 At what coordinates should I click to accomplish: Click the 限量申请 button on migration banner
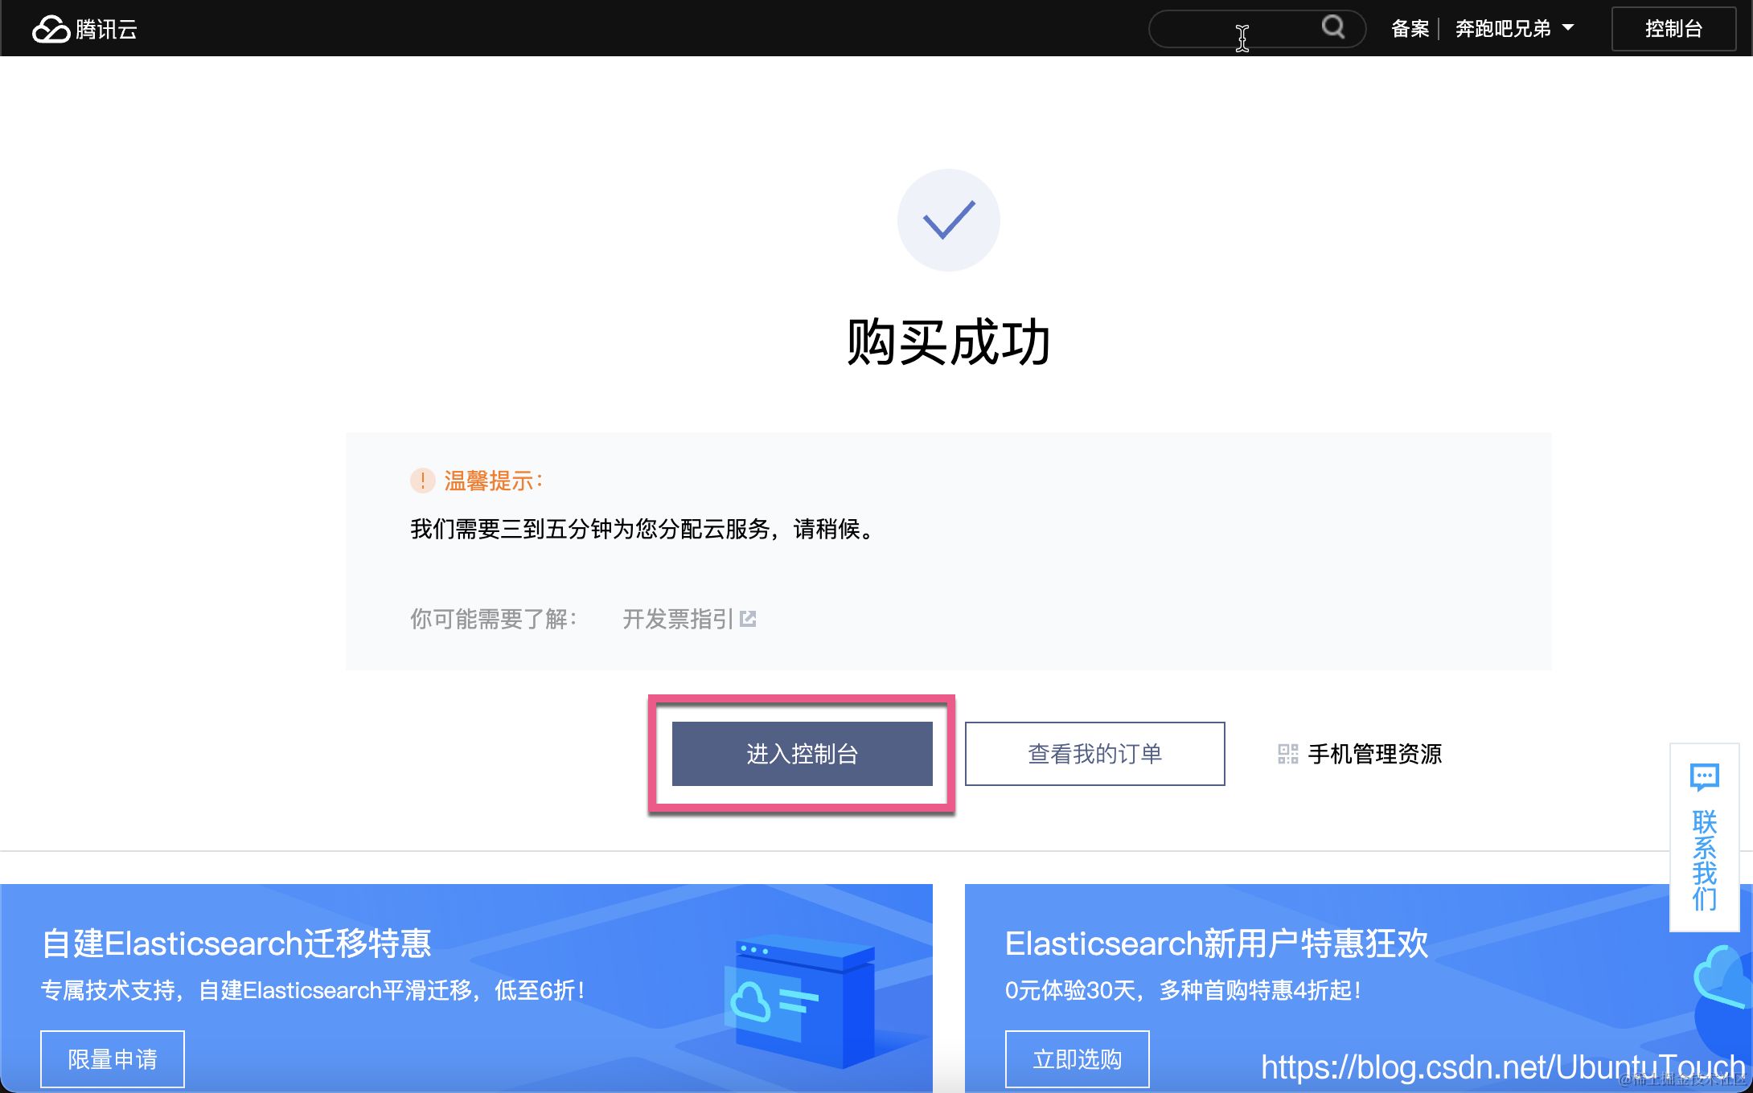coord(113,1058)
